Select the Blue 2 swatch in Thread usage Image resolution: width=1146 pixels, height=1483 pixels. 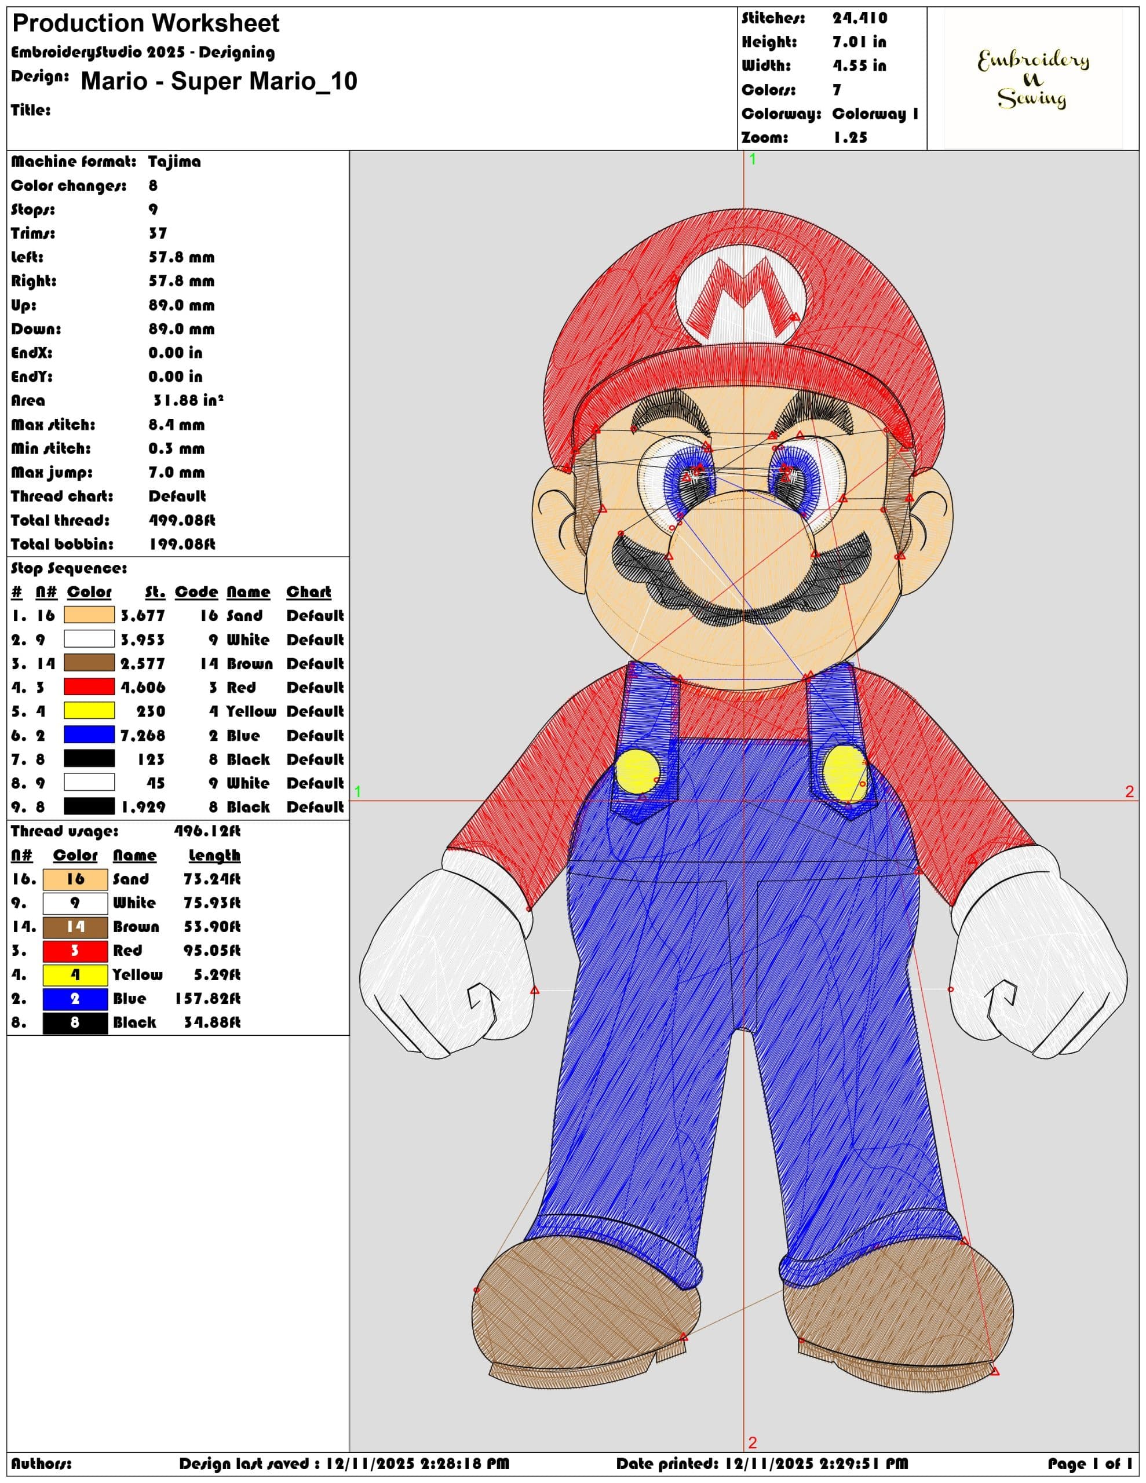75,999
